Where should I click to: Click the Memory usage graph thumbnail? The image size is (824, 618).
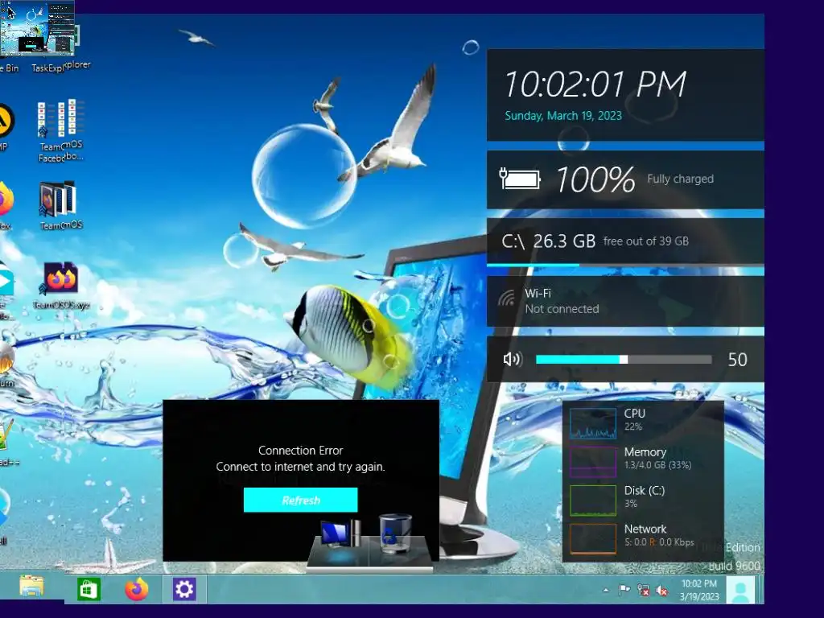click(593, 461)
